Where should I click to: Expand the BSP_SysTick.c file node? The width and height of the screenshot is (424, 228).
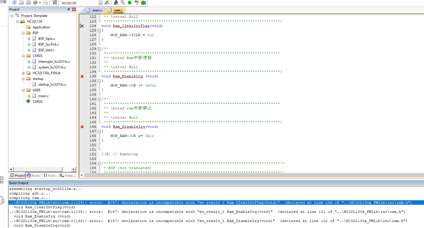[x=29, y=44]
